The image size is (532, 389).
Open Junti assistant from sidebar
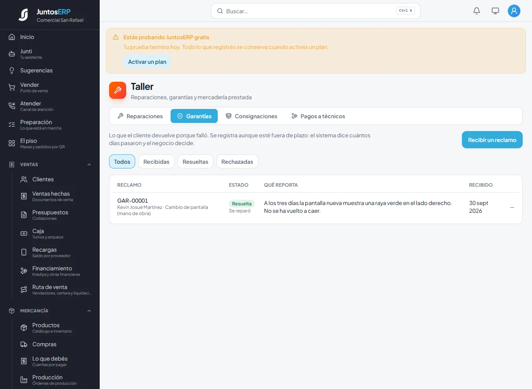pyautogui.click(x=50, y=54)
